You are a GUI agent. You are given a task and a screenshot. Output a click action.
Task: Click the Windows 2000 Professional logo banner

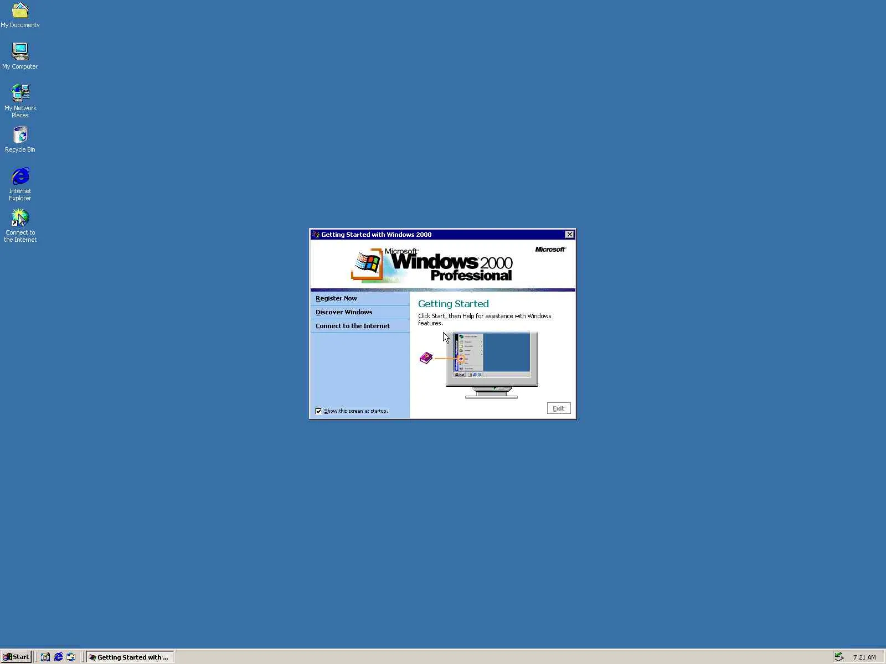coord(432,264)
